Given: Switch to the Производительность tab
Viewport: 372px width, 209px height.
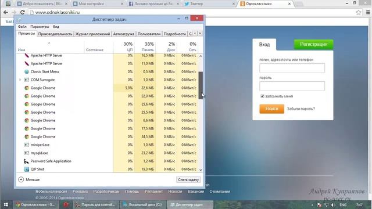Looking at the screenshot, I should coord(55,34).
